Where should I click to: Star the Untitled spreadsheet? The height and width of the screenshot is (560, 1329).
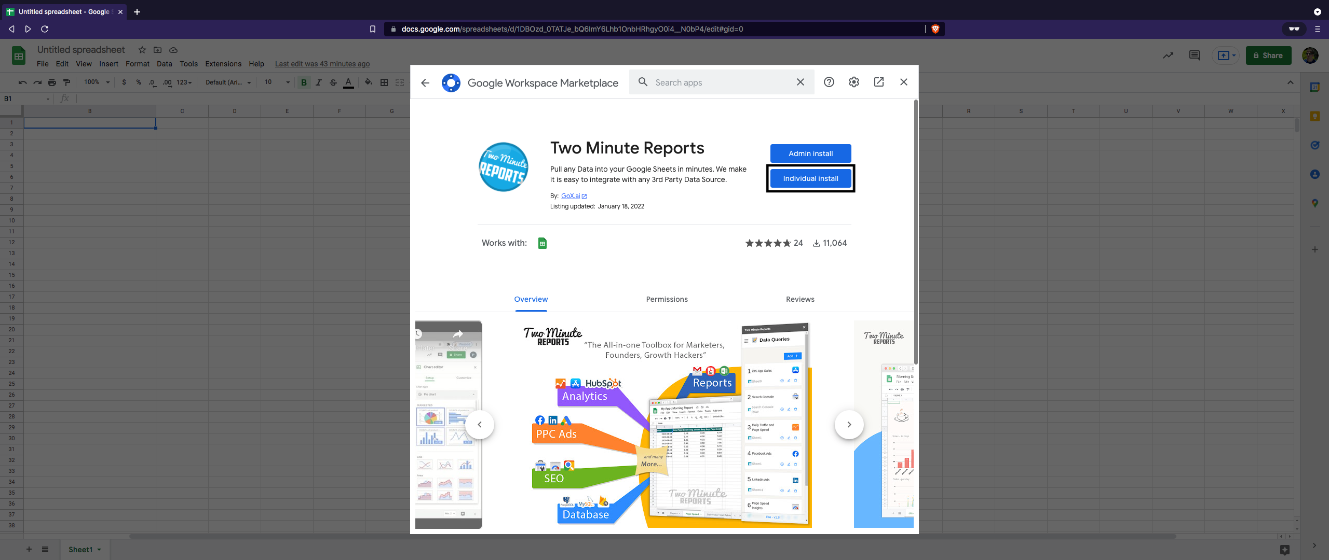[x=142, y=50]
